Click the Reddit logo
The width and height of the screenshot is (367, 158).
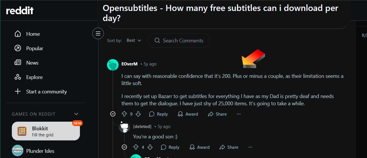(x=20, y=11)
